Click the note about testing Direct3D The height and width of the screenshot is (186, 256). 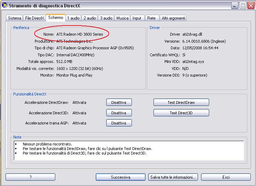(85, 153)
